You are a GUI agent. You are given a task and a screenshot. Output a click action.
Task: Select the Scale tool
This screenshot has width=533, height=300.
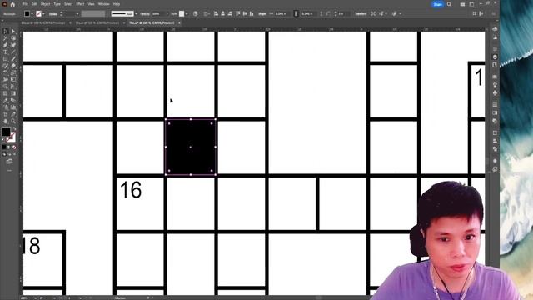[13, 72]
